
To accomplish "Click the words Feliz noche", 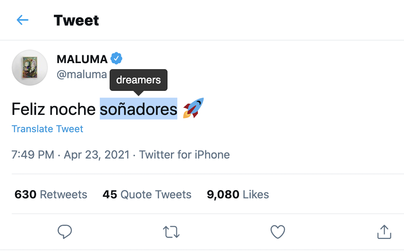I will click(54, 109).
